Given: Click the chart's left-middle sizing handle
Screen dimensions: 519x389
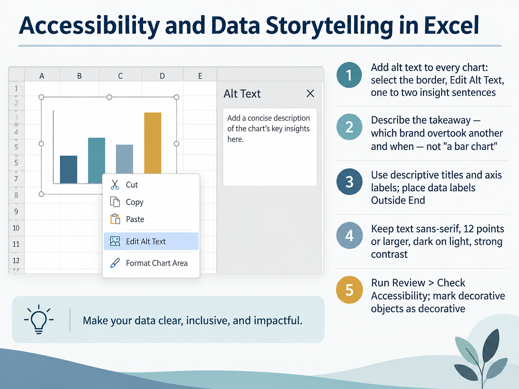Looking at the screenshot, I should click(x=41, y=144).
